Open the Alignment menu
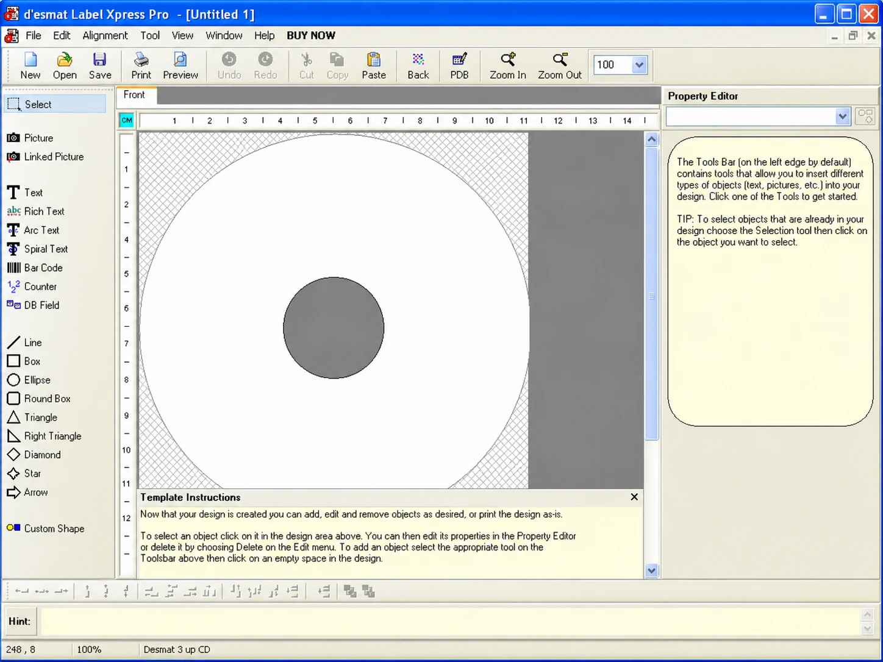 coord(105,35)
